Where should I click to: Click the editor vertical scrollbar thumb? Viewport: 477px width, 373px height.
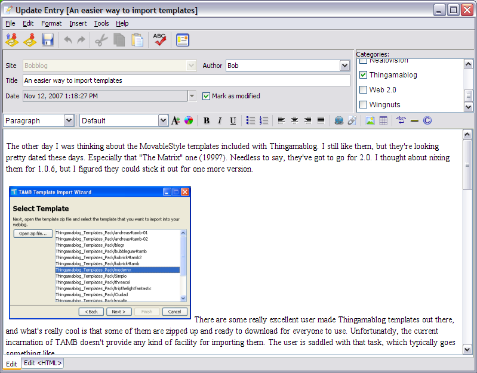click(467, 164)
